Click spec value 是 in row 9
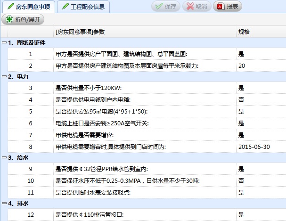The image size is (286, 221). coord(241,169)
